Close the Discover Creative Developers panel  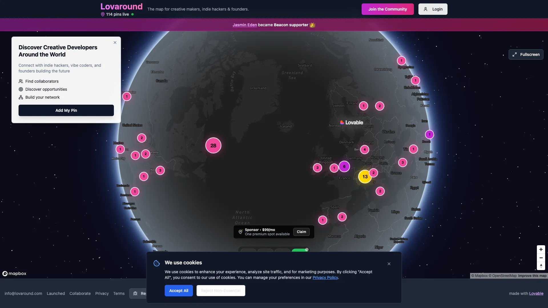coord(115,42)
